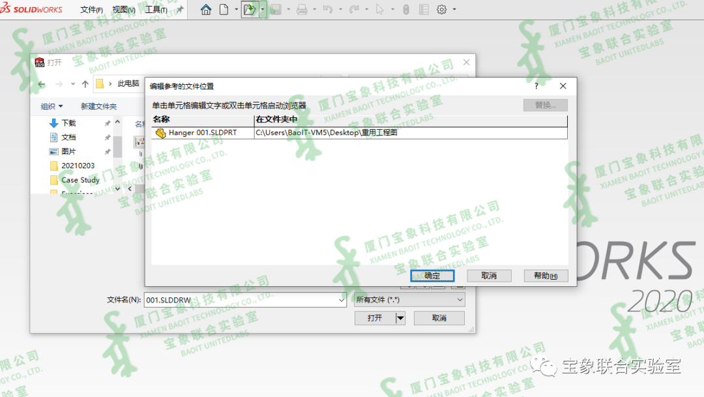Click the folder path cell 重用工程图
The width and height of the screenshot is (704, 397).
tap(411, 132)
